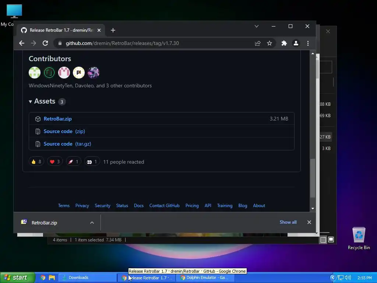The image size is (377, 283).
Task: Bookmark this page with the star icon
Action: (x=269, y=43)
